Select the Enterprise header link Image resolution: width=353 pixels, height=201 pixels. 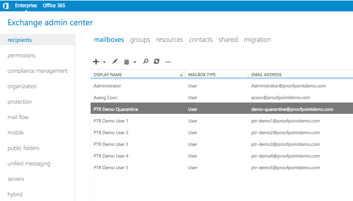(26, 5)
